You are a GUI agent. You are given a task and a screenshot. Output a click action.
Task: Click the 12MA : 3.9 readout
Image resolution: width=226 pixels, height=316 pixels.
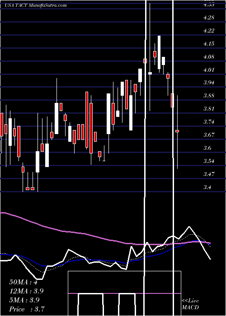26,291
